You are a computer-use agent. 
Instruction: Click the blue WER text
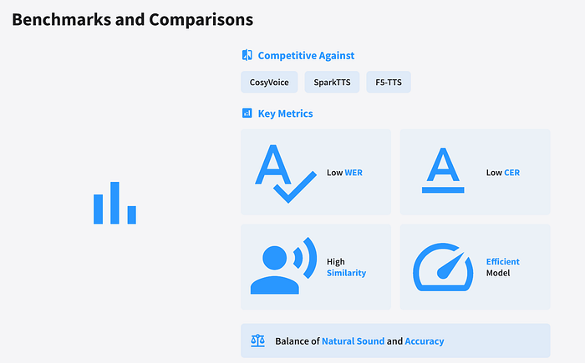354,173
